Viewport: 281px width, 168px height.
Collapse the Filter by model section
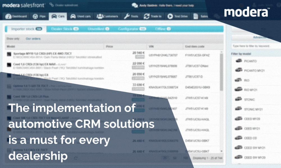coord(241,54)
